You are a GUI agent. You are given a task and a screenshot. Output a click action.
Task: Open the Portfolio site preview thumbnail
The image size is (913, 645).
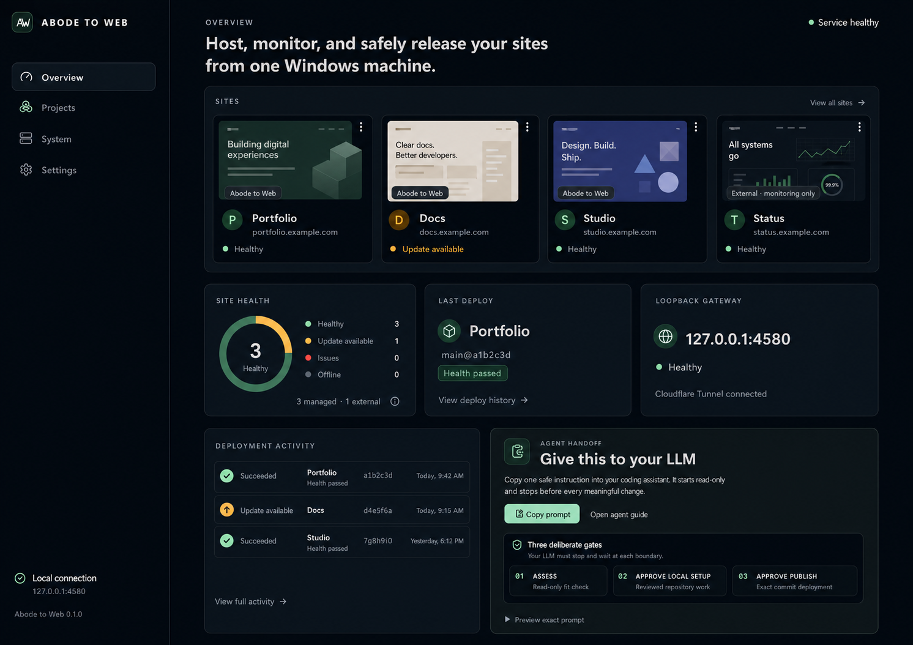point(291,160)
